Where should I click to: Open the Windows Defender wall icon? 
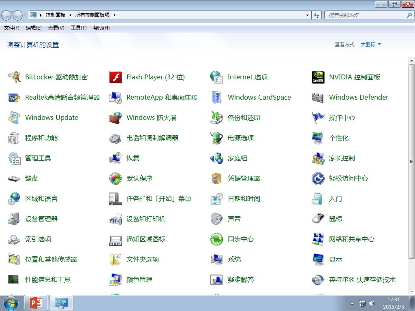[x=318, y=98]
